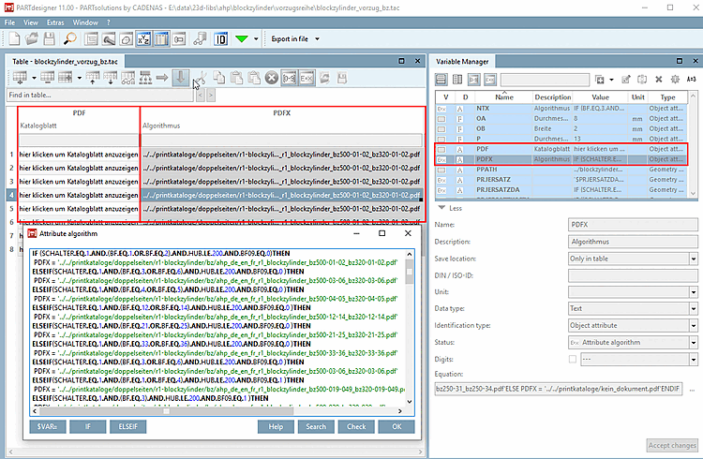Toggle the Digits checkbox

(573, 359)
